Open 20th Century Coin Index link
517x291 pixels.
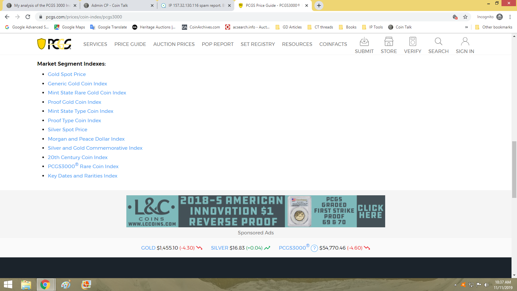tap(78, 157)
